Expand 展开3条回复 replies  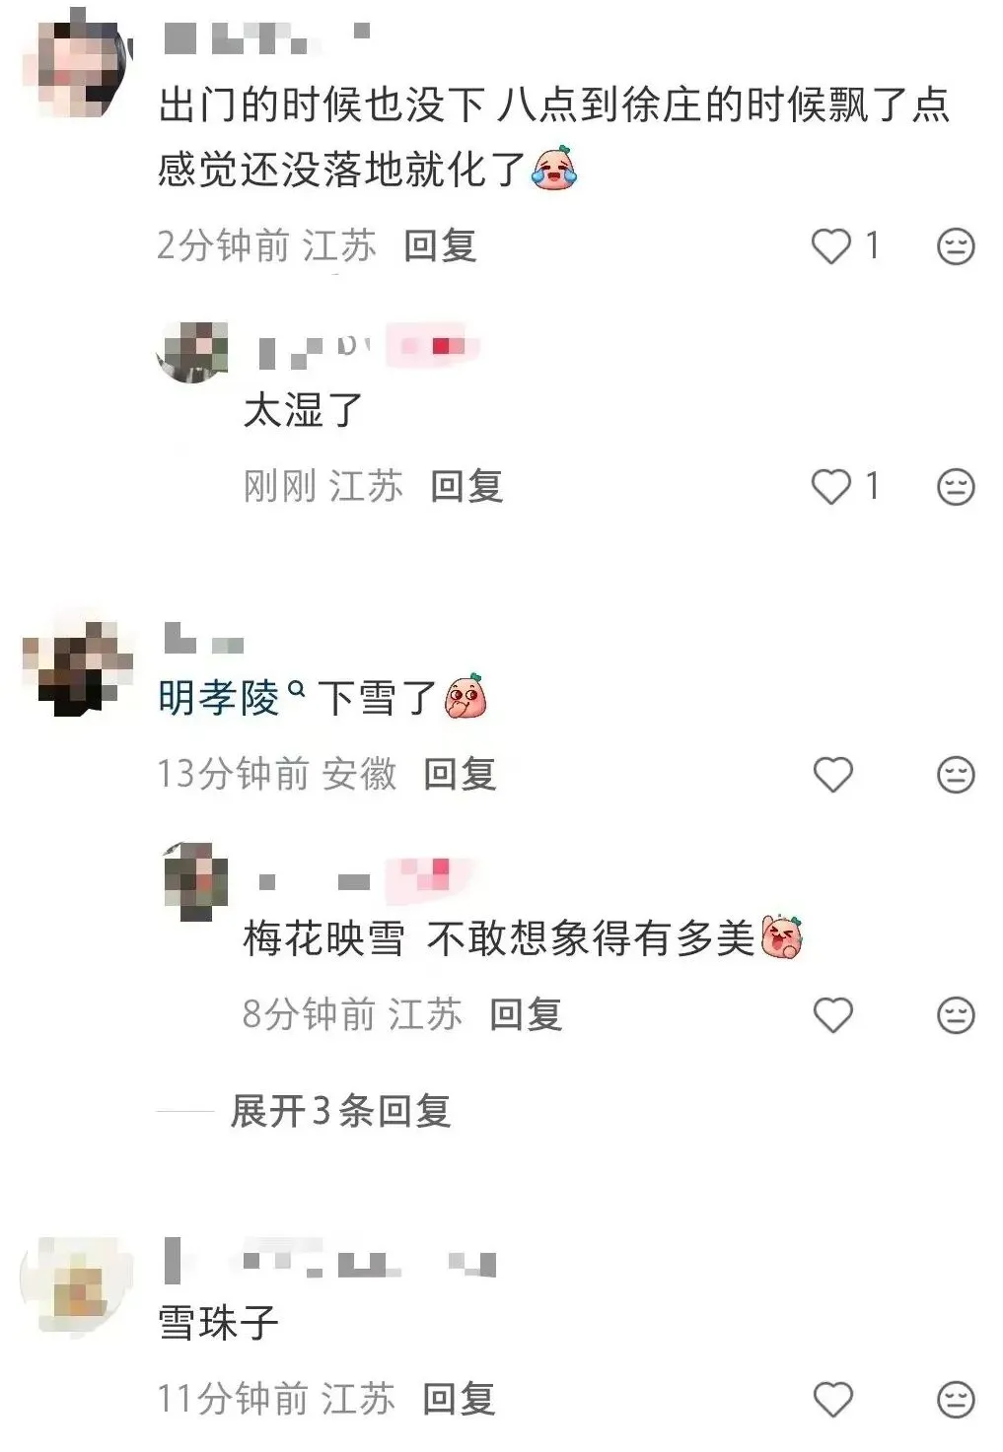pos(340,1112)
